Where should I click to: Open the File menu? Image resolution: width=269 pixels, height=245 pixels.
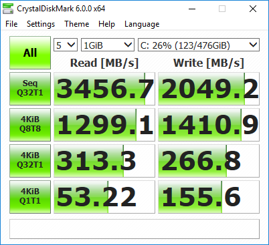click(x=11, y=24)
